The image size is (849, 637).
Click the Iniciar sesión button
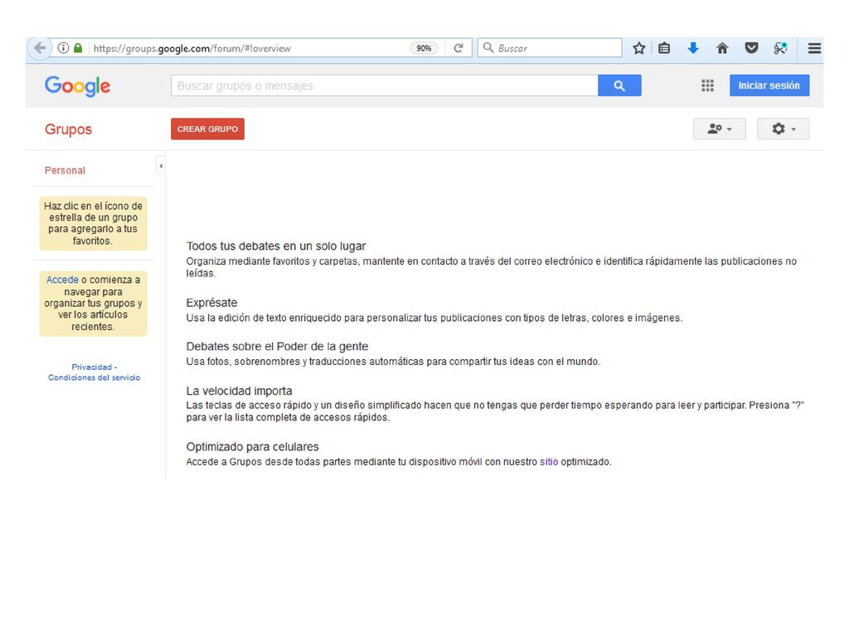click(x=769, y=85)
